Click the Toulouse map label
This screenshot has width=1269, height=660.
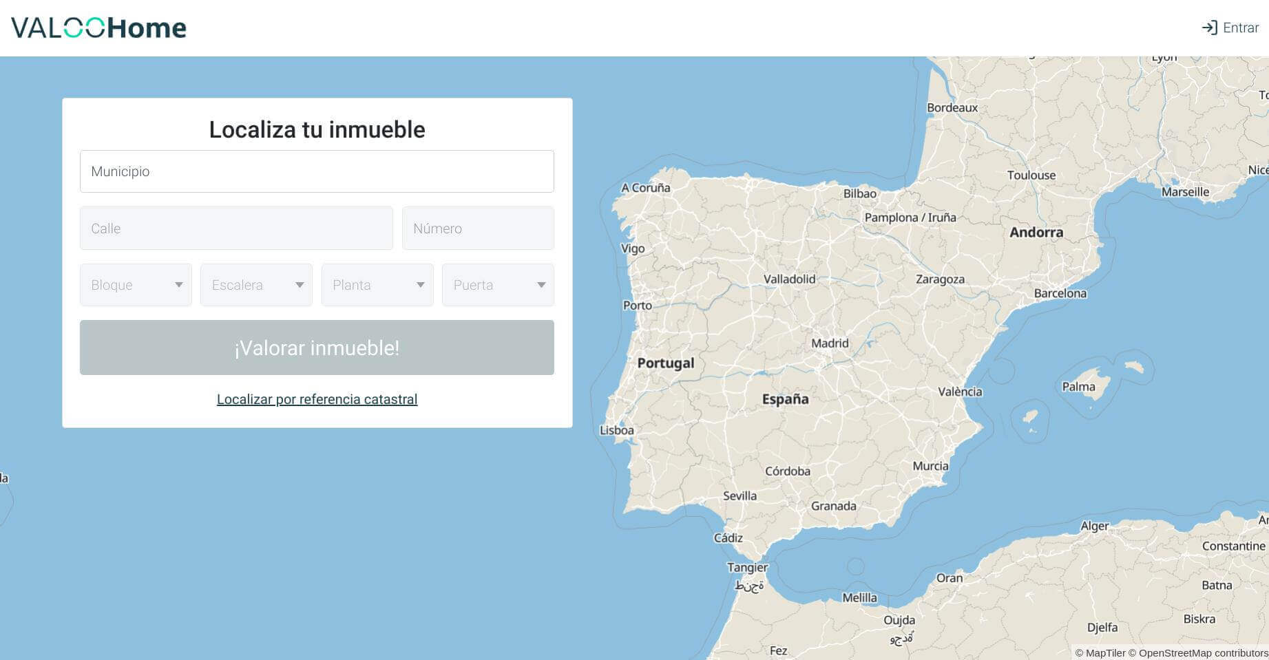click(1031, 175)
